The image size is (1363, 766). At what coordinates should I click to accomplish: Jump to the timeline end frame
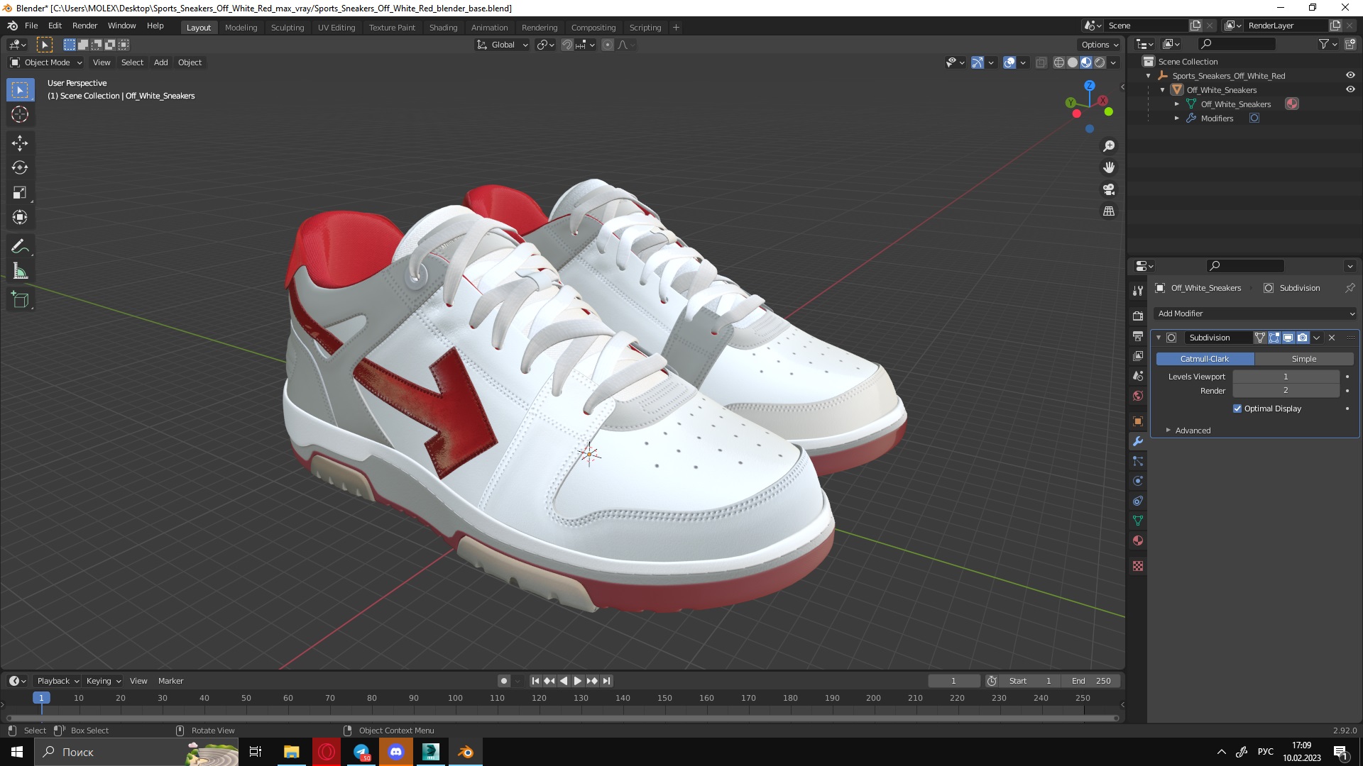click(x=607, y=681)
